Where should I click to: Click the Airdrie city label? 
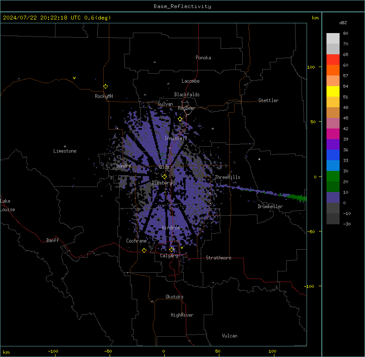click(x=171, y=228)
